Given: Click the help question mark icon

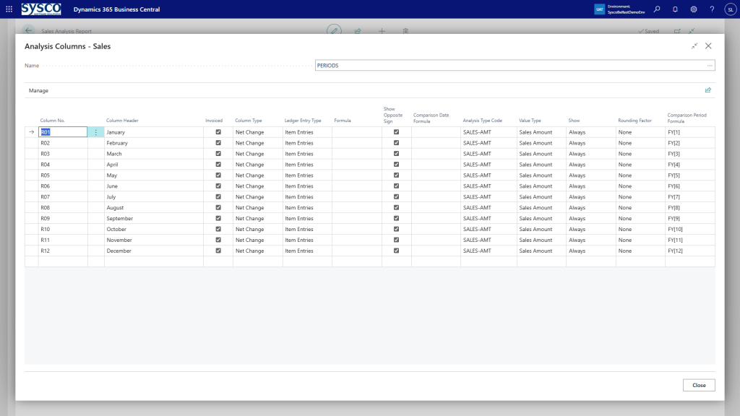Looking at the screenshot, I should pyautogui.click(x=712, y=9).
